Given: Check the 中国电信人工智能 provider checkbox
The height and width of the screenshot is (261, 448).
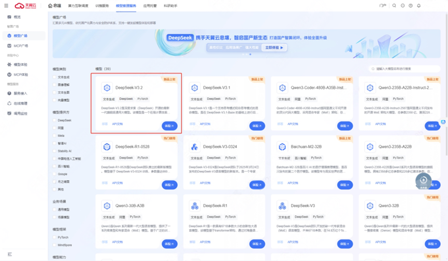Looking at the screenshot, I should (54, 159).
